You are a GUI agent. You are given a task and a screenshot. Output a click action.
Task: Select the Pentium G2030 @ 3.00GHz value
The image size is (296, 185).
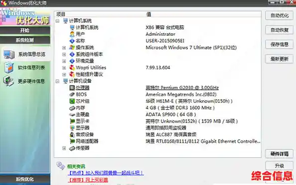click(x=182, y=88)
